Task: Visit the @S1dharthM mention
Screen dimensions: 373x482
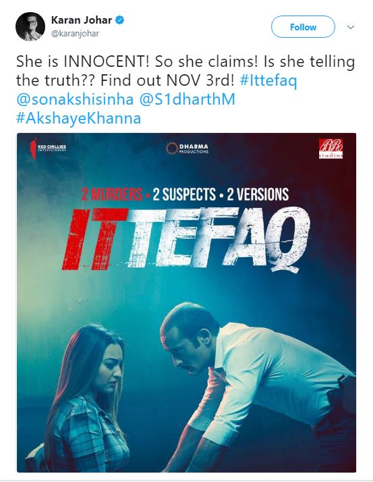Action: coord(187,99)
